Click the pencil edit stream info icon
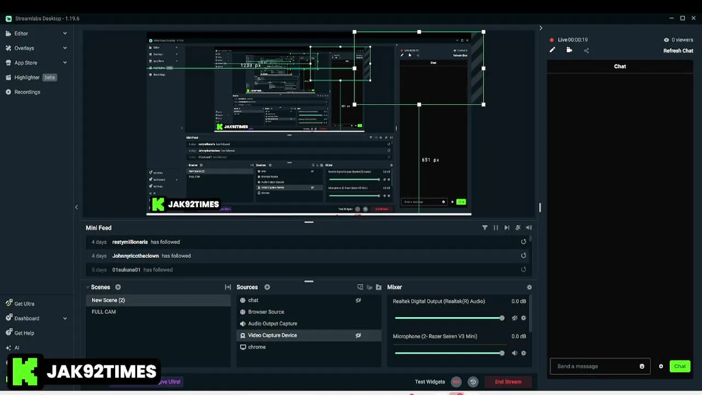Screen dimensions: 702x395 pyautogui.click(x=552, y=50)
